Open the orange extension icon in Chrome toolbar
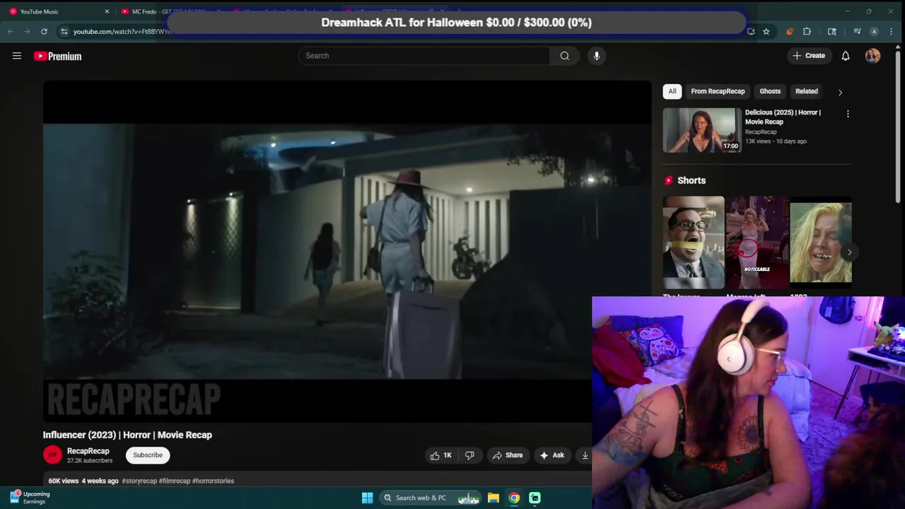Image resolution: width=905 pixels, height=509 pixels. click(x=790, y=31)
